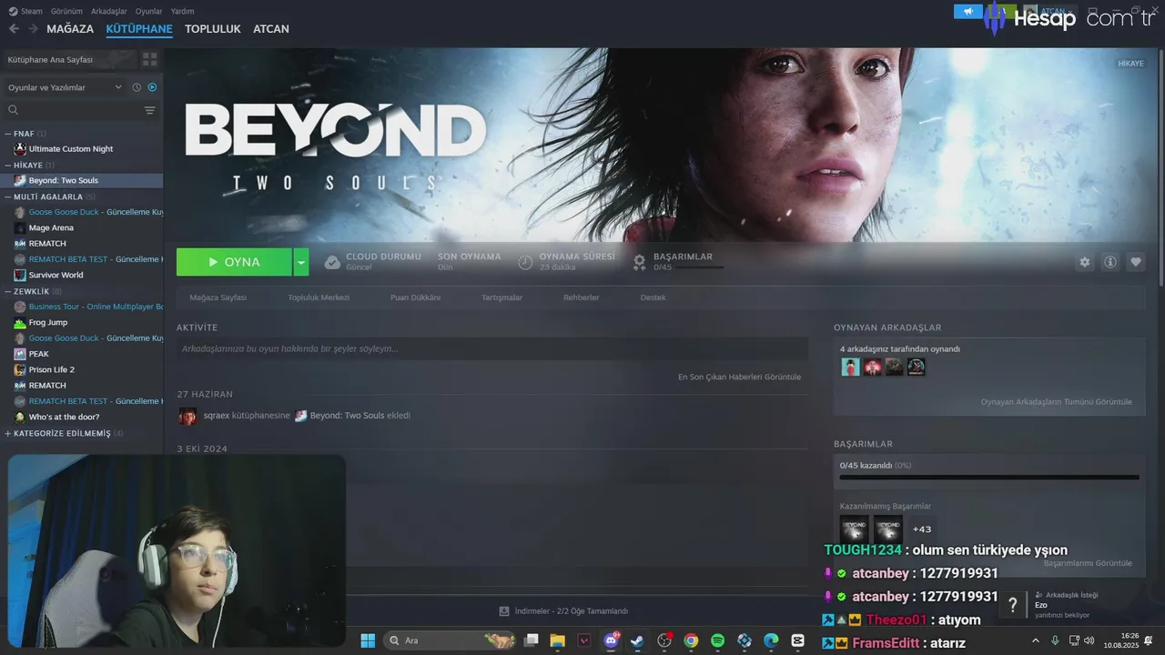Open the dropdown arrow beside OYNA

pyautogui.click(x=301, y=262)
